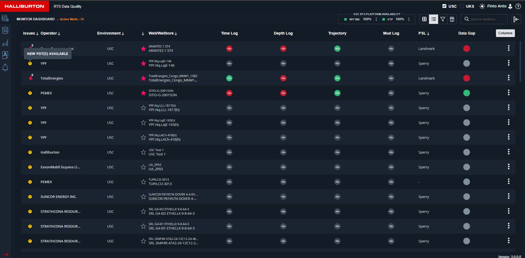The height and width of the screenshot is (258, 525).
Task: Open row menu for SUNCOR P819S7N DOVER
Action: pyautogui.click(x=509, y=196)
